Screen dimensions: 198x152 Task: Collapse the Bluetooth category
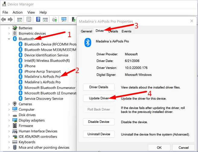9,39
